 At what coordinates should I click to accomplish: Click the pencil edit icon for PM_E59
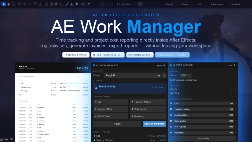tap(231, 93)
